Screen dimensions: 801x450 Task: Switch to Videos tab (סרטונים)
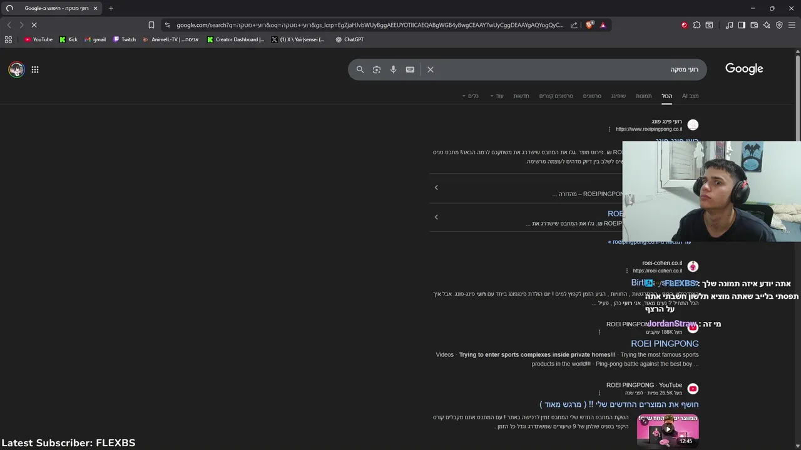(592, 96)
